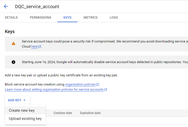The width and height of the screenshot is (188, 127).
Task: Click external-link icon after organization policies
Action: (x=98, y=84)
